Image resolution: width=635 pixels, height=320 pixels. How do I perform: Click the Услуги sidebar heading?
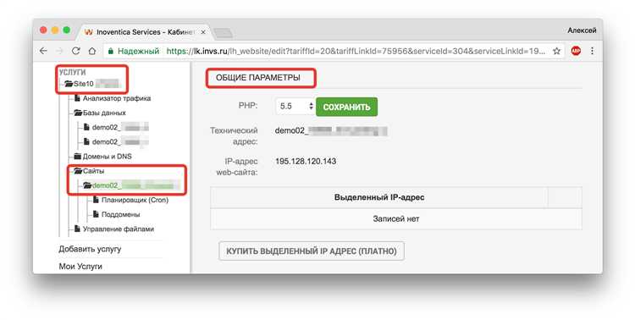click(73, 73)
